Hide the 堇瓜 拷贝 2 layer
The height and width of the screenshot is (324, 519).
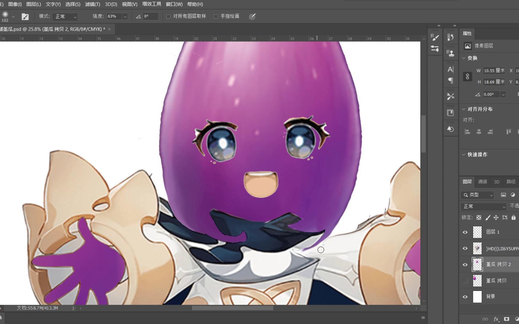(465, 265)
